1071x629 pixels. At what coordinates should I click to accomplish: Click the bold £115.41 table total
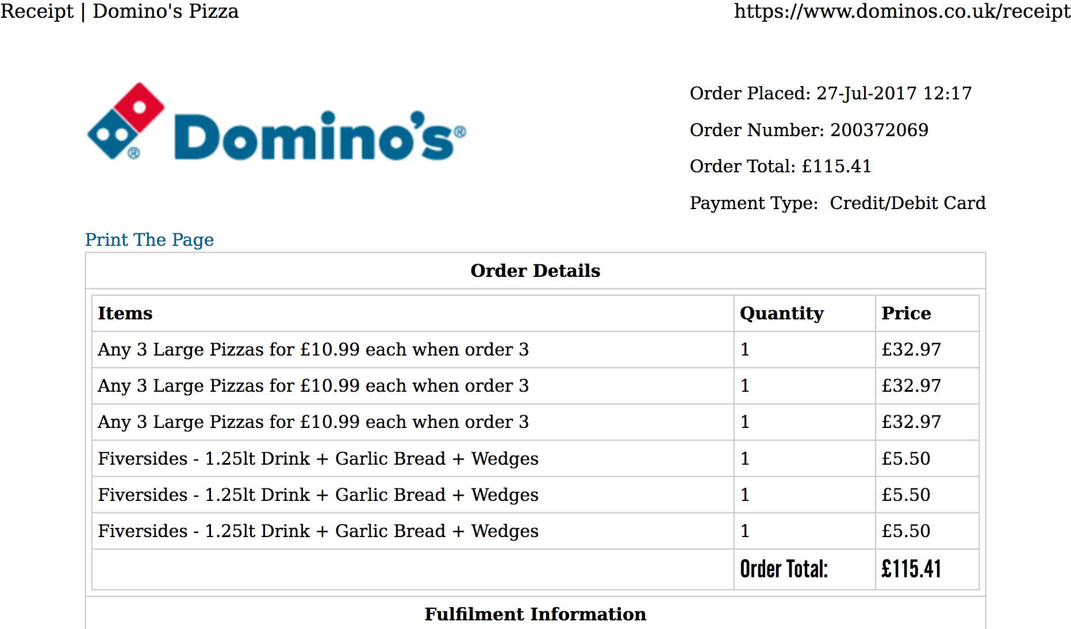[911, 569]
